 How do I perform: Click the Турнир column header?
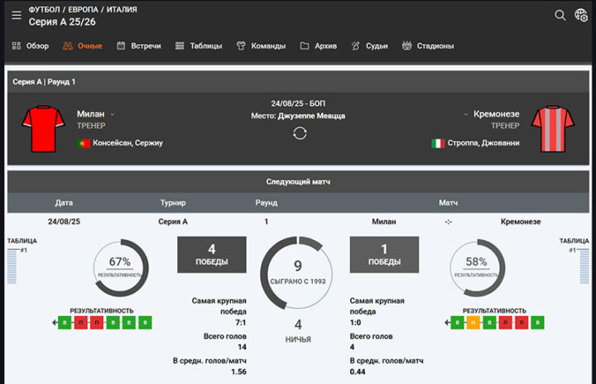tap(173, 203)
